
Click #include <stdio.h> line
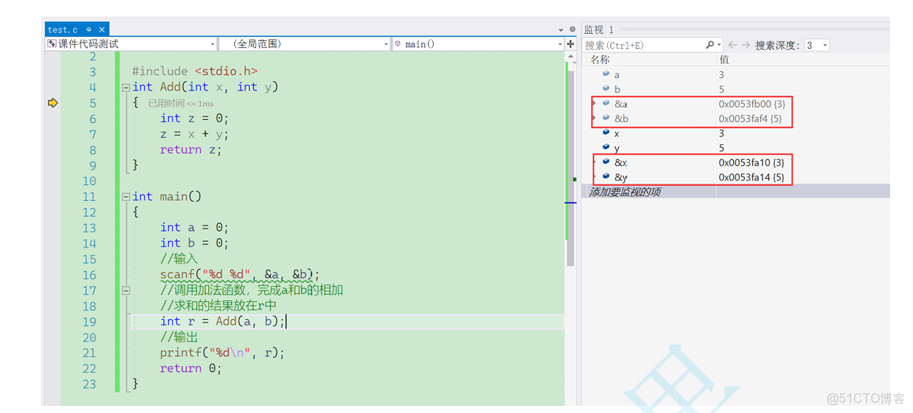[195, 72]
